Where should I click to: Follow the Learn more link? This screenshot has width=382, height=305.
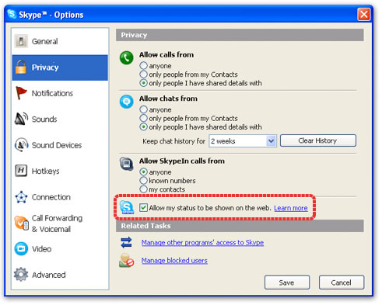tap(291, 208)
